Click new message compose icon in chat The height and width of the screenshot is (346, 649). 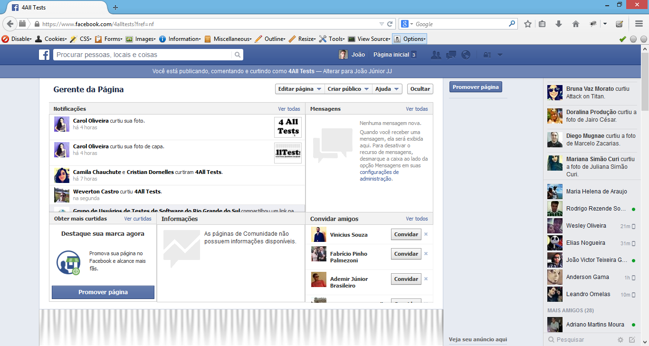[632, 340]
